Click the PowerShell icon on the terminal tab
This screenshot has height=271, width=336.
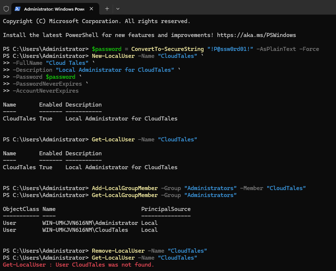click(x=18, y=9)
